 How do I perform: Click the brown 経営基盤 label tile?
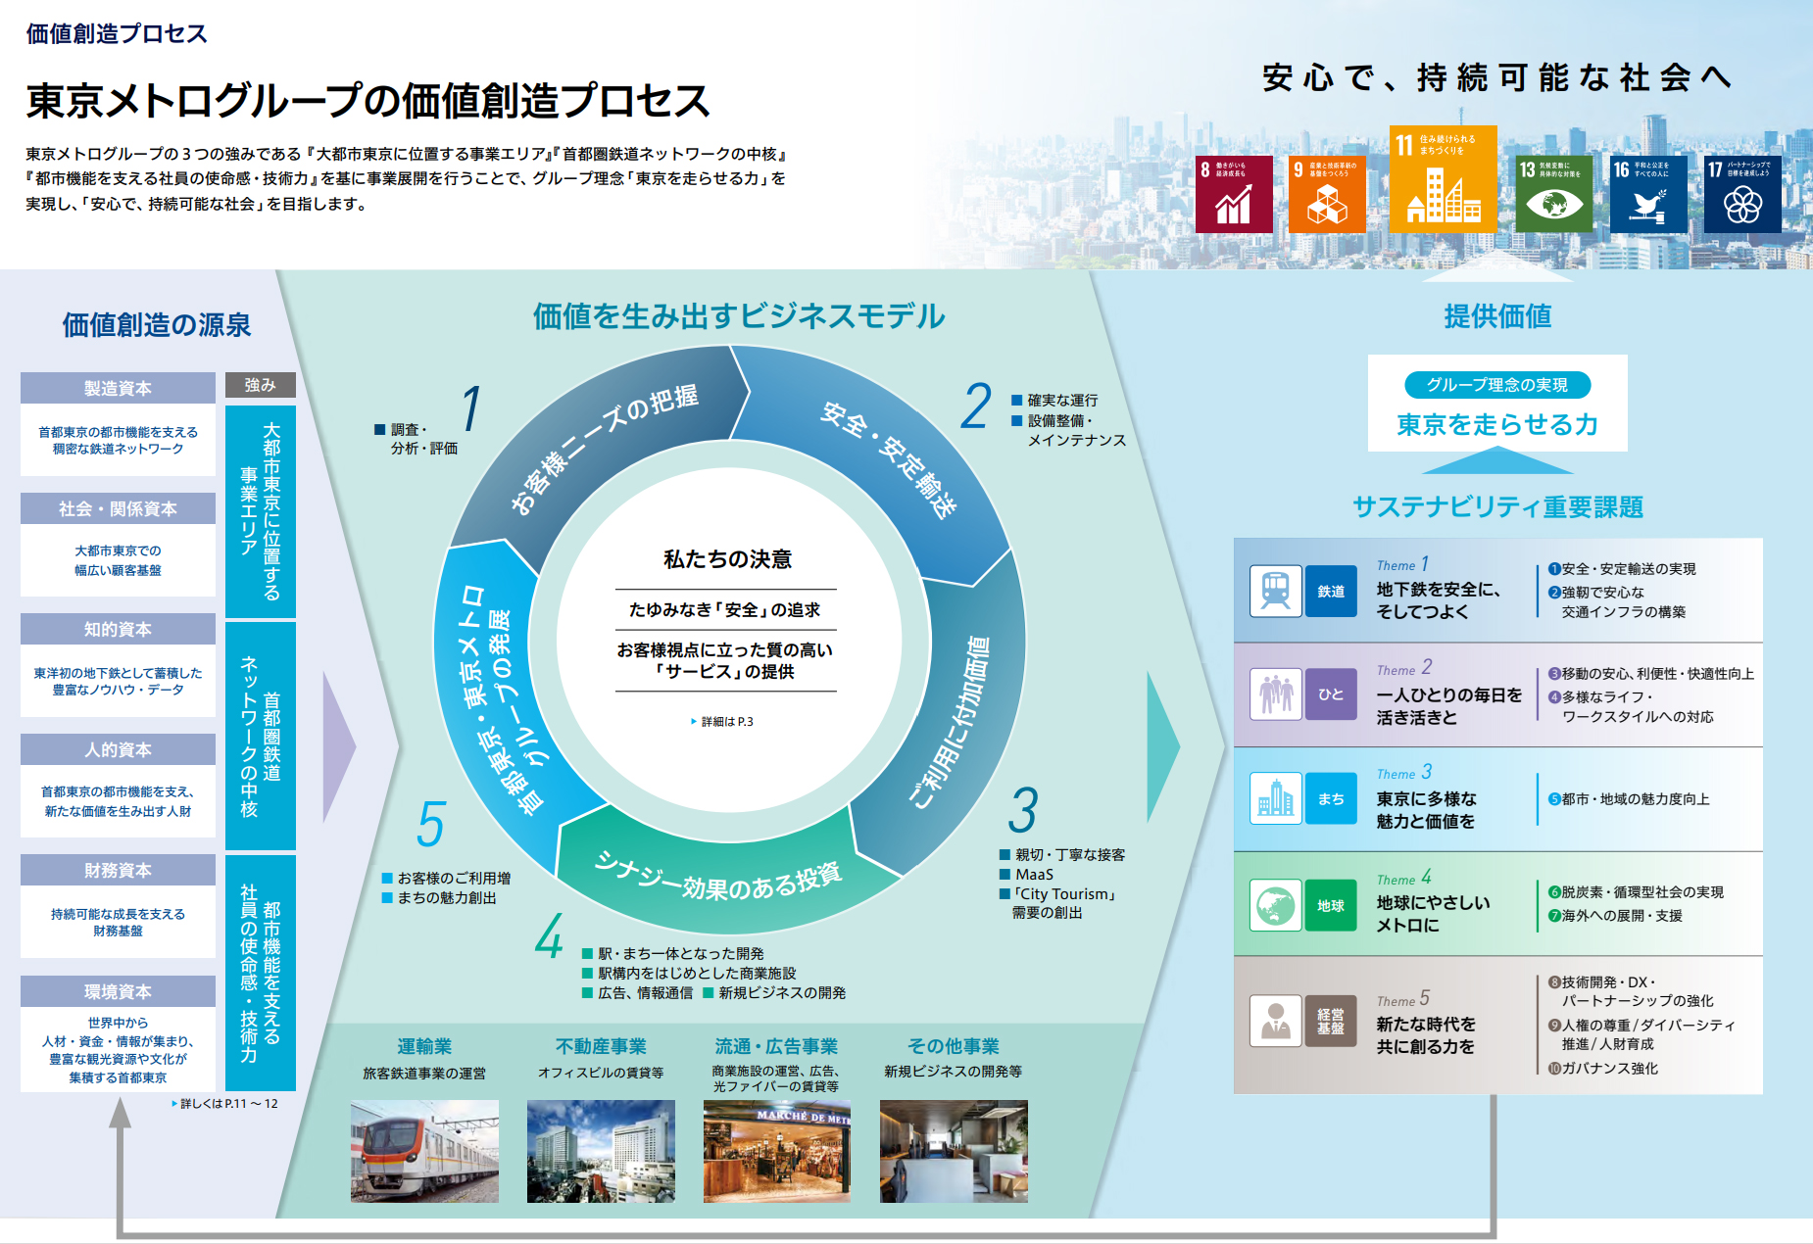(x=1331, y=1021)
